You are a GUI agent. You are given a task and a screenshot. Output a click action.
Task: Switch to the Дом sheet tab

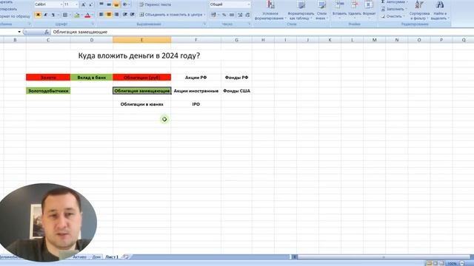[x=96, y=257]
